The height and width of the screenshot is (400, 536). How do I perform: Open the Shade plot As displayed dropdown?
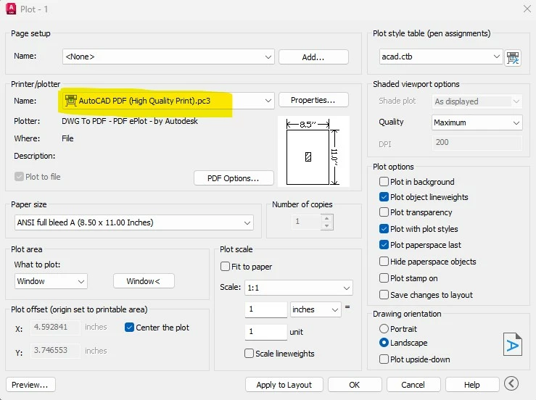(477, 101)
